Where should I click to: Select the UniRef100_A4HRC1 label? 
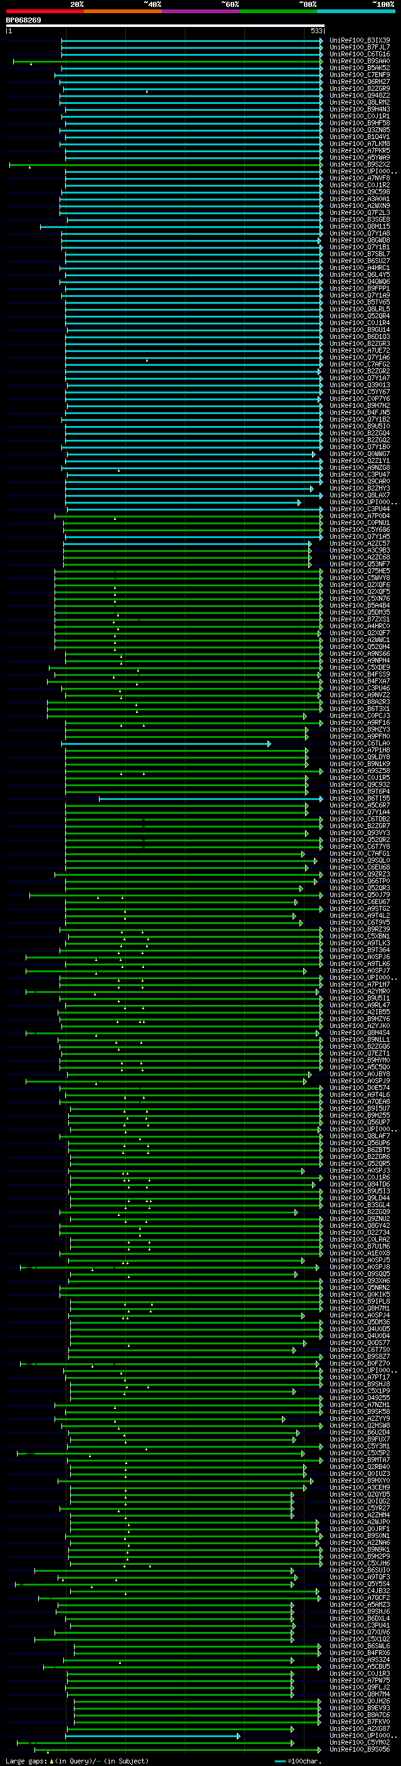click(360, 267)
